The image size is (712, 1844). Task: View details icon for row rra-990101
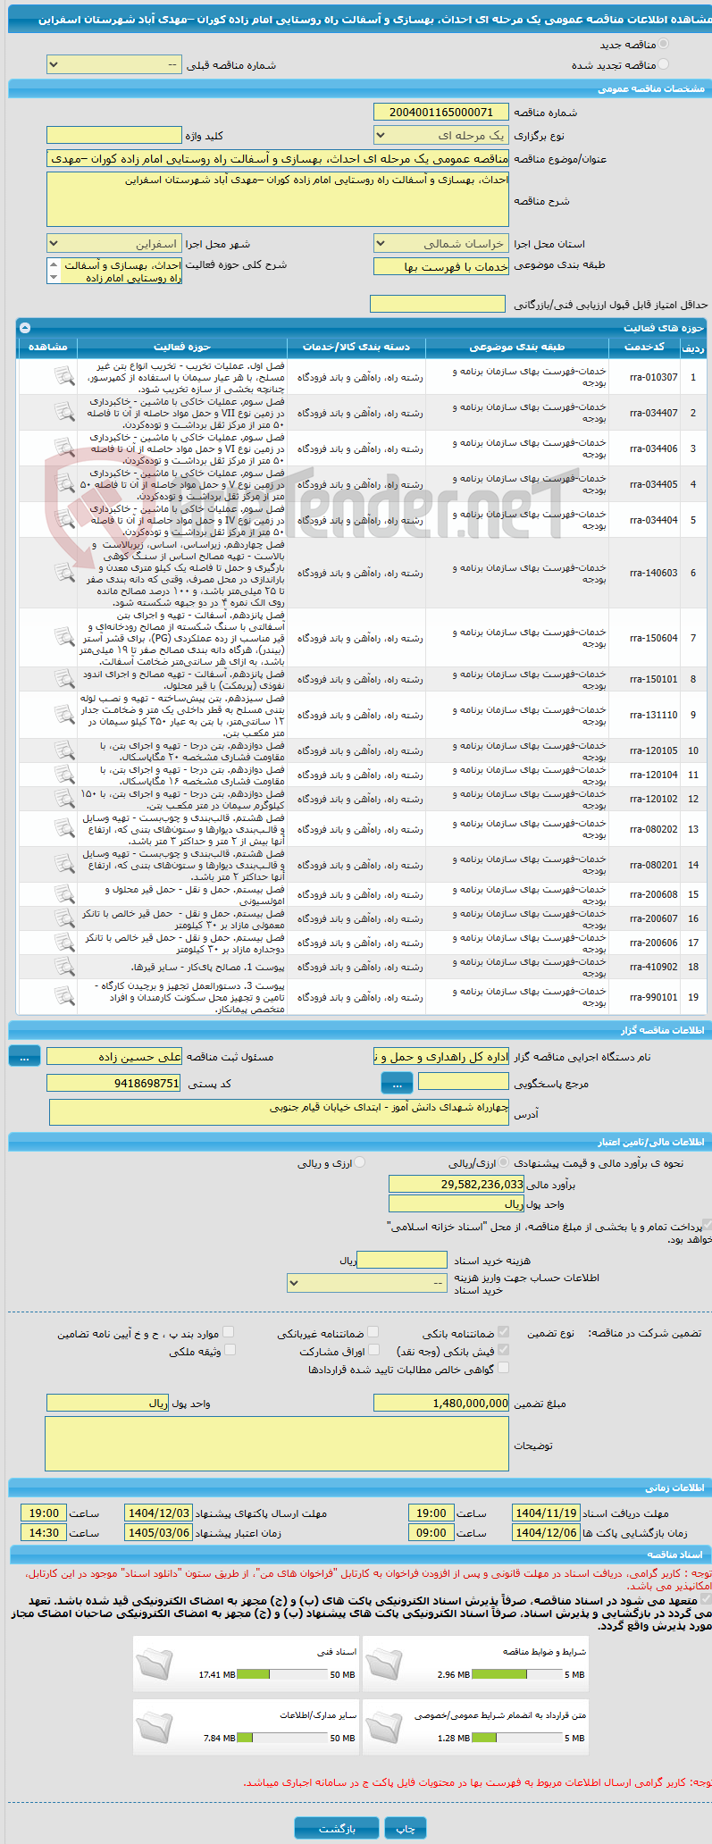click(x=64, y=996)
